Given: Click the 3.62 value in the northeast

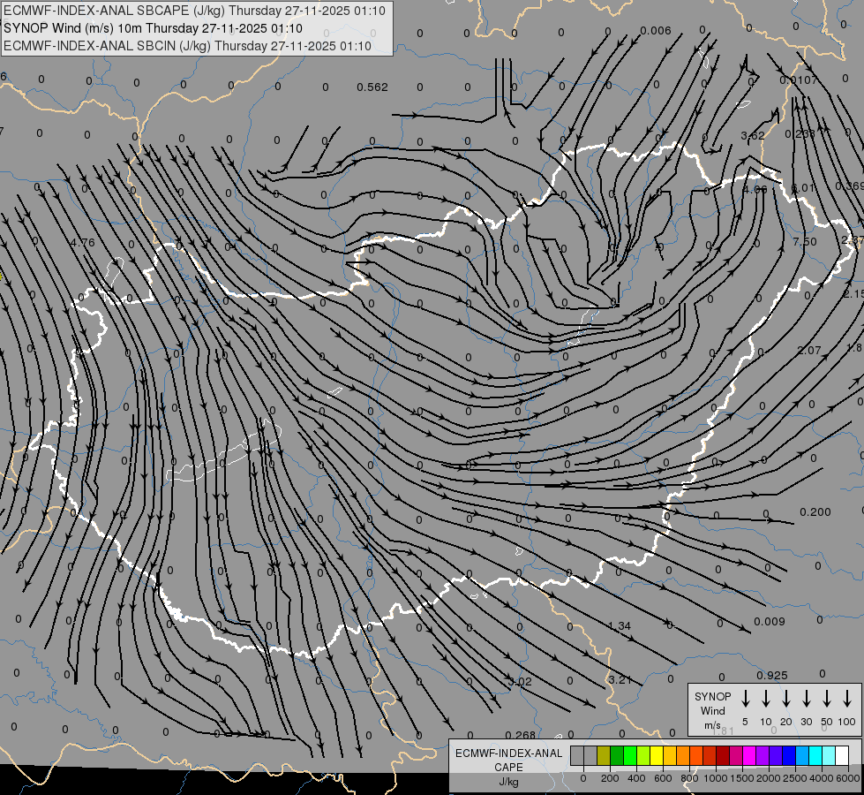Looking at the screenshot, I should 753,136.
